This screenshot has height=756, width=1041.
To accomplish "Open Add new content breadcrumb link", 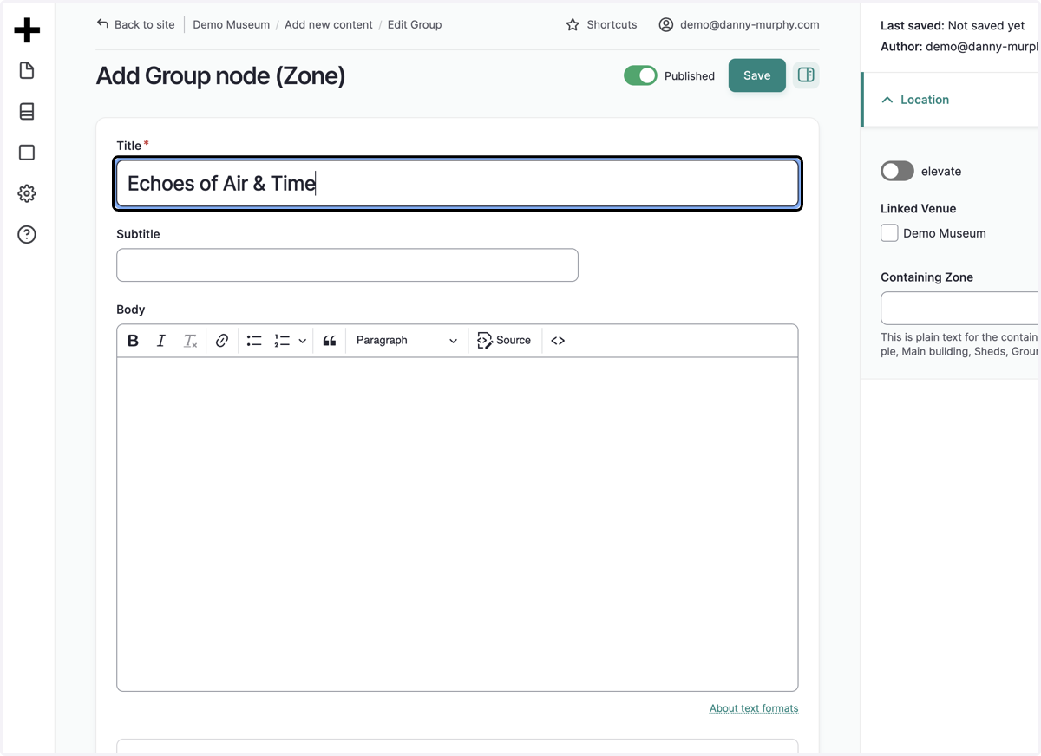I will coord(329,24).
